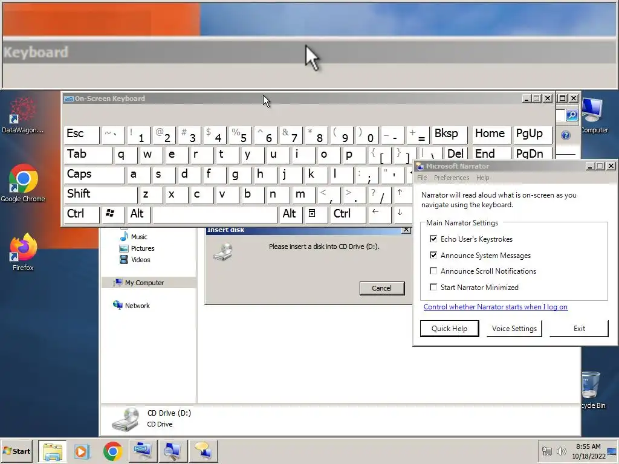Toggle the Caps key on keyboard
Image resolution: width=619 pixels, height=464 pixels.
point(94,175)
